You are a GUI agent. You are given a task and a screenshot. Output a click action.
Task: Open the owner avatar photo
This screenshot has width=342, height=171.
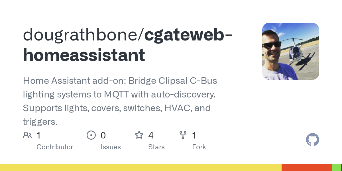[291, 51]
